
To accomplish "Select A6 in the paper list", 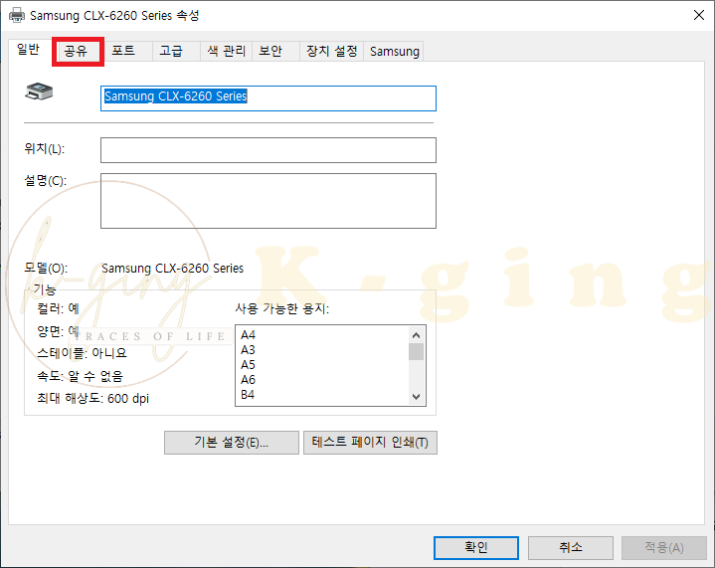I will [x=248, y=380].
